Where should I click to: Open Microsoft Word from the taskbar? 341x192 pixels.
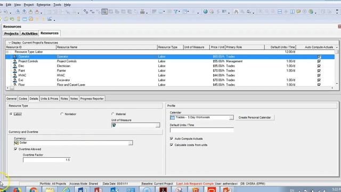(82, 190)
